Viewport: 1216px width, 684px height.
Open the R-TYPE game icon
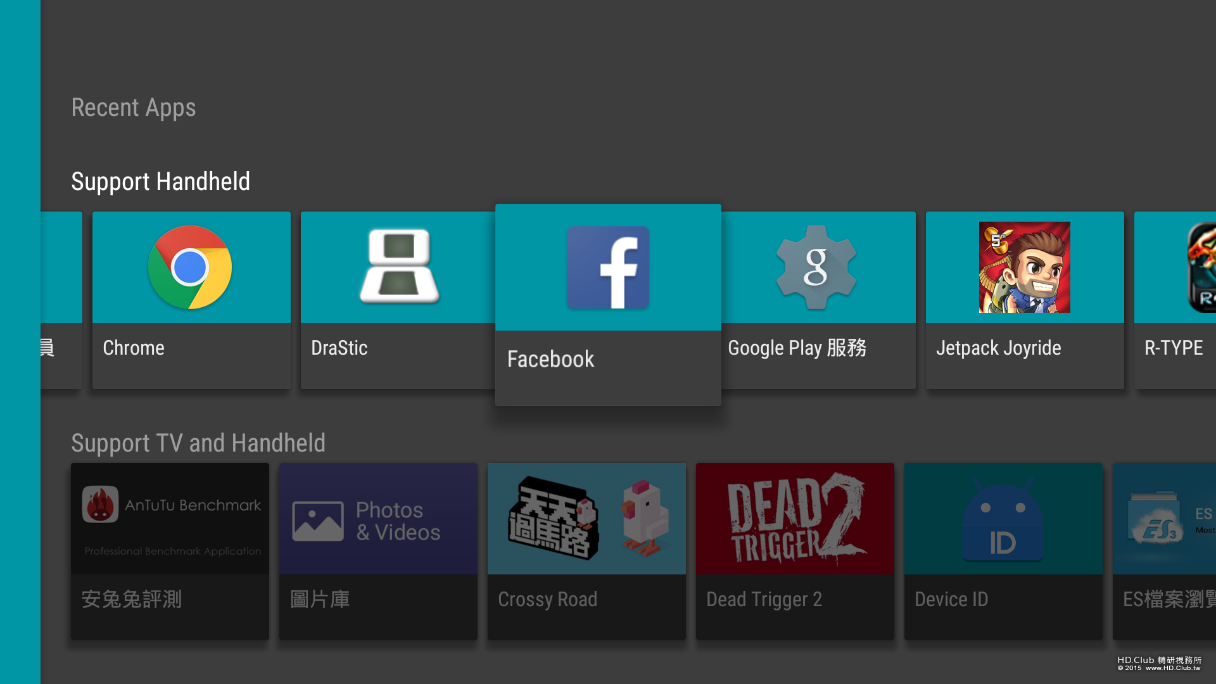click(1201, 267)
